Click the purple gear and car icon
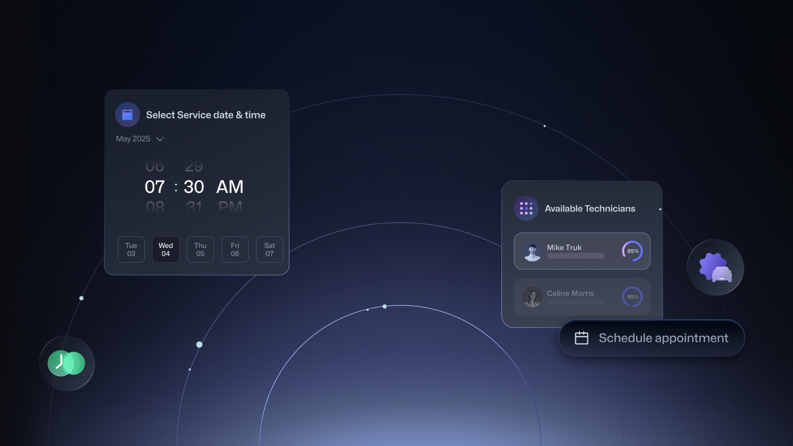The width and height of the screenshot is (793, 446). (715, 268)
